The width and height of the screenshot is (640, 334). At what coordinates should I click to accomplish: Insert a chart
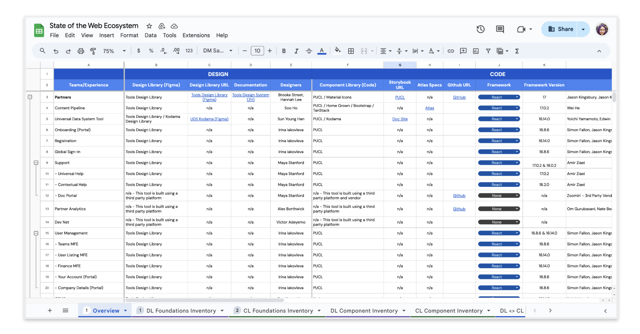[476, 51]
